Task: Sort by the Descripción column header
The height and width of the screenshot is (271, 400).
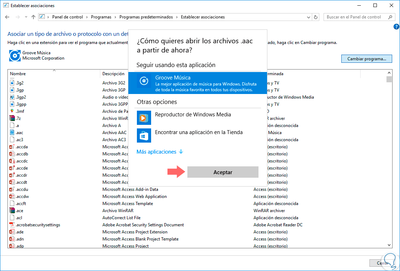Action: pyautogui.click(x=113, y=73)
